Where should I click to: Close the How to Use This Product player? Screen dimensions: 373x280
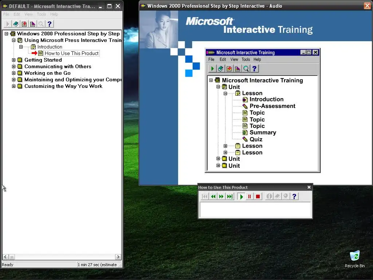pos(309,187)
